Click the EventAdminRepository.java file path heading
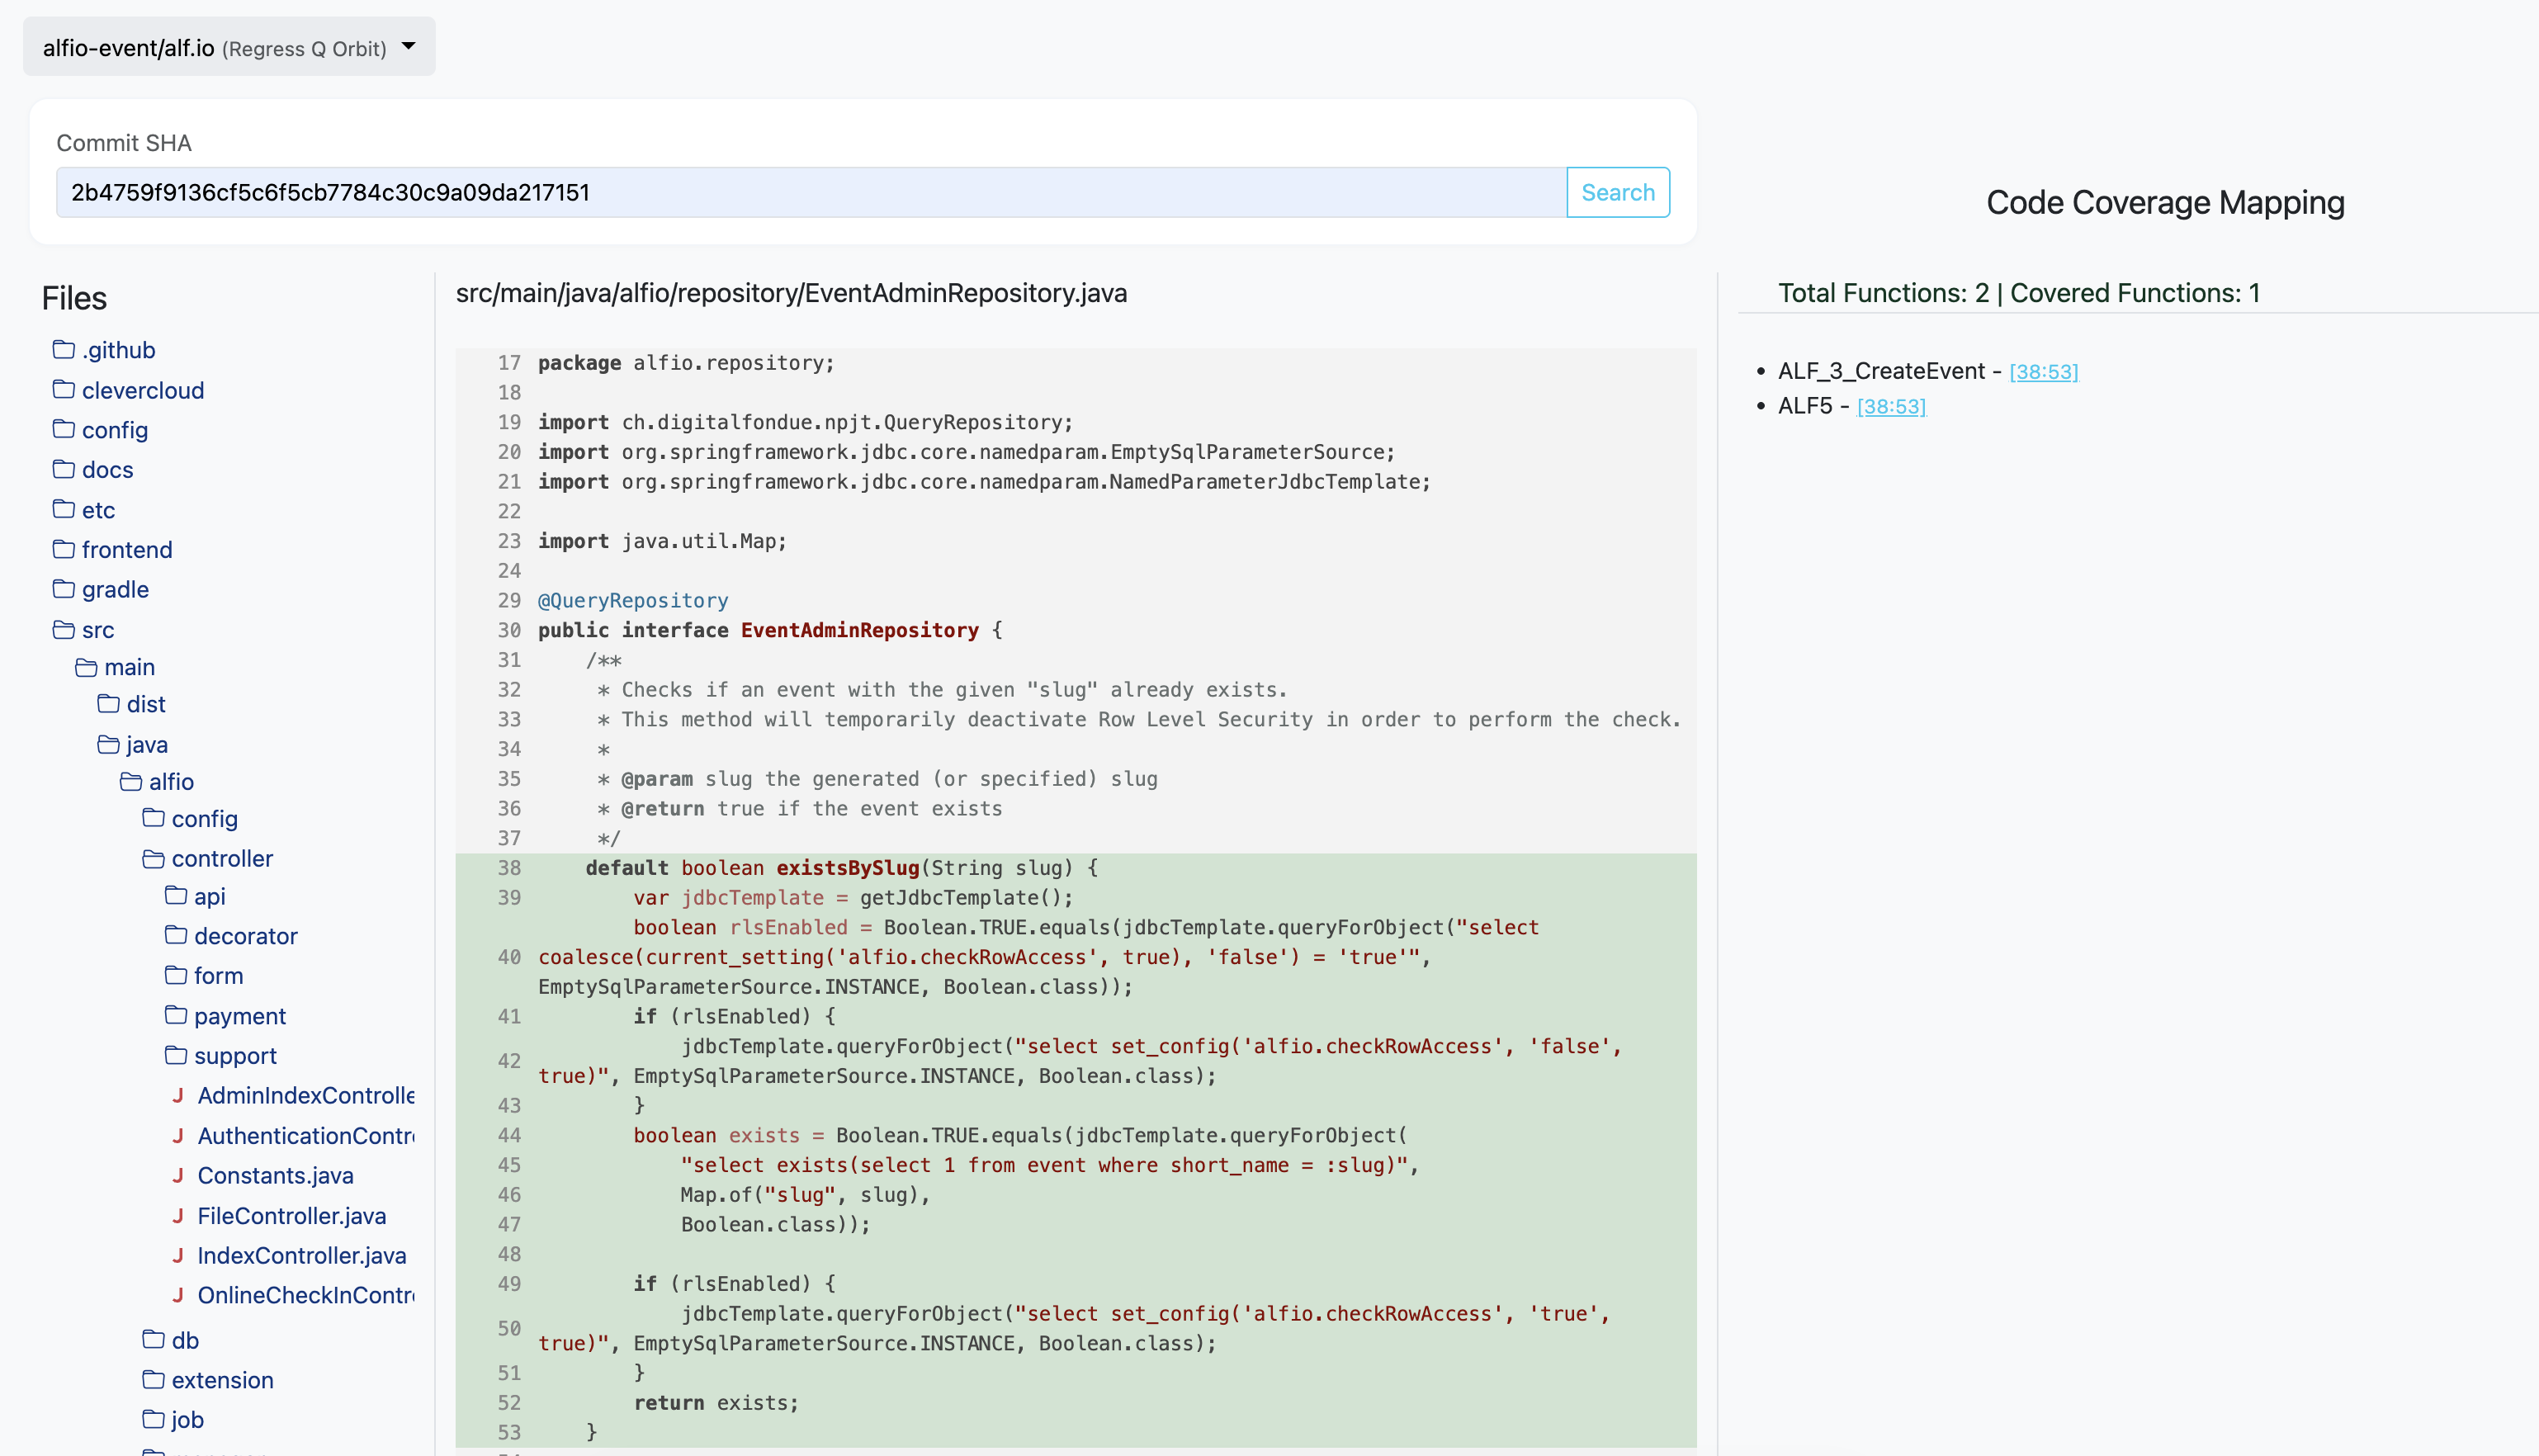The image size is (2539, 1456). (x=791, y=293)
